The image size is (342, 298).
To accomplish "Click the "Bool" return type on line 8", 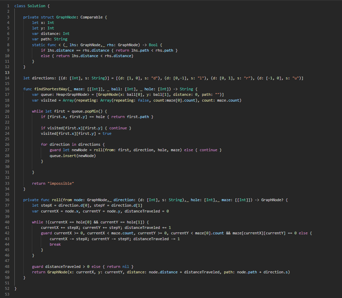I will click(x=153, y=45).
